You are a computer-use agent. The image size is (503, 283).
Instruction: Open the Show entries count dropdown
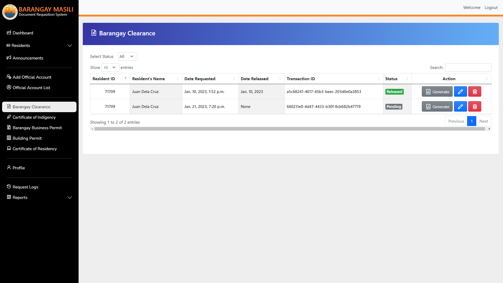tap(110, 67)
